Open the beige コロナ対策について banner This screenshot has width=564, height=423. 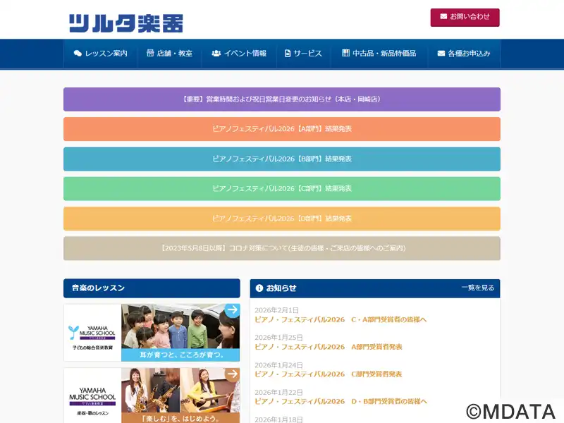[x=282, y=248]
